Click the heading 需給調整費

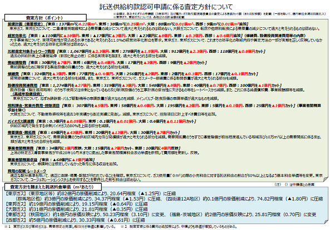pyautogui.click(x=17, y=63)
